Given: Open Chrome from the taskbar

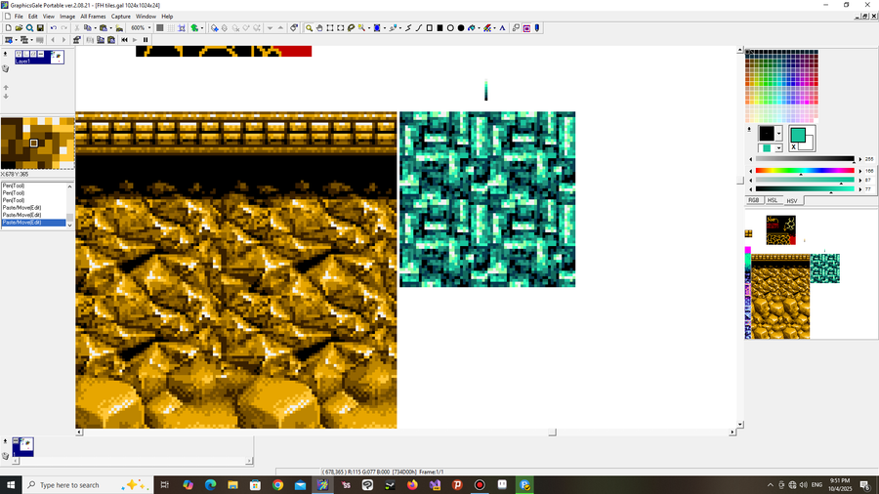Looking at the screenshot, I should pyautogui.click(x=277, y=485).
